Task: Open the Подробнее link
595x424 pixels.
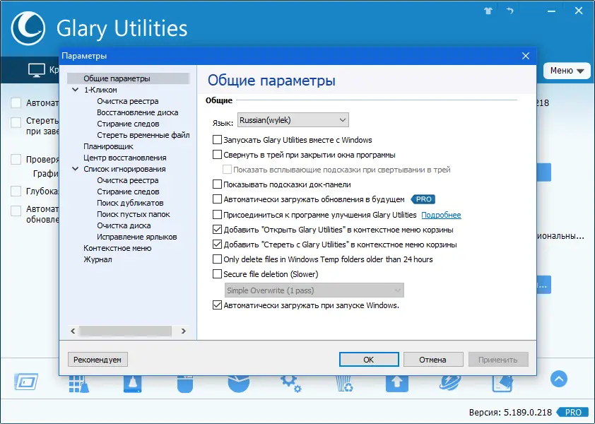Action: click(x=441, y=215)
